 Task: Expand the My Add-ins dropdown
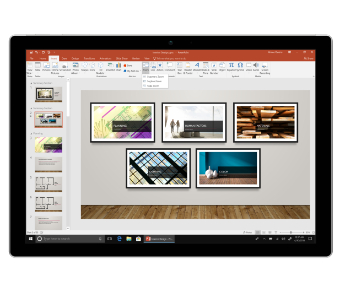[141, 71]
